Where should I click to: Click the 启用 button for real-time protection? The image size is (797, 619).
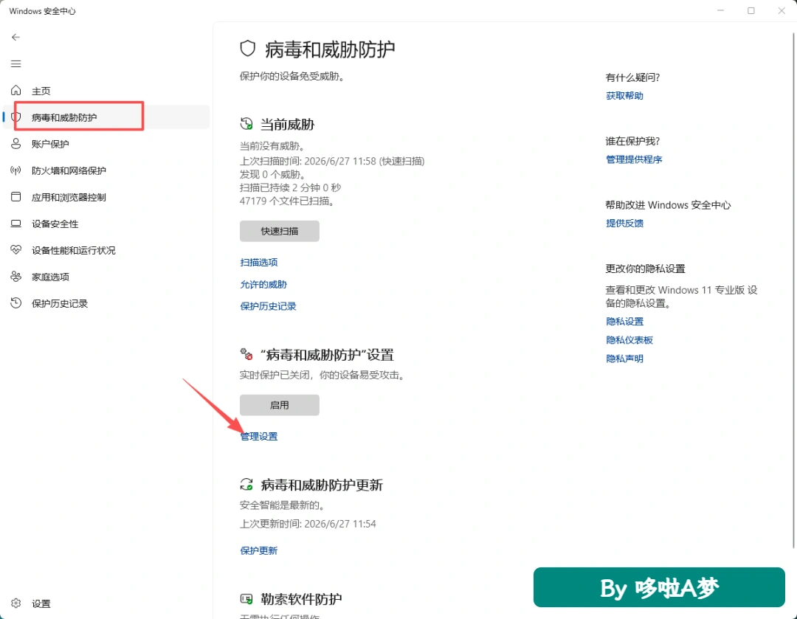(280, 404)
